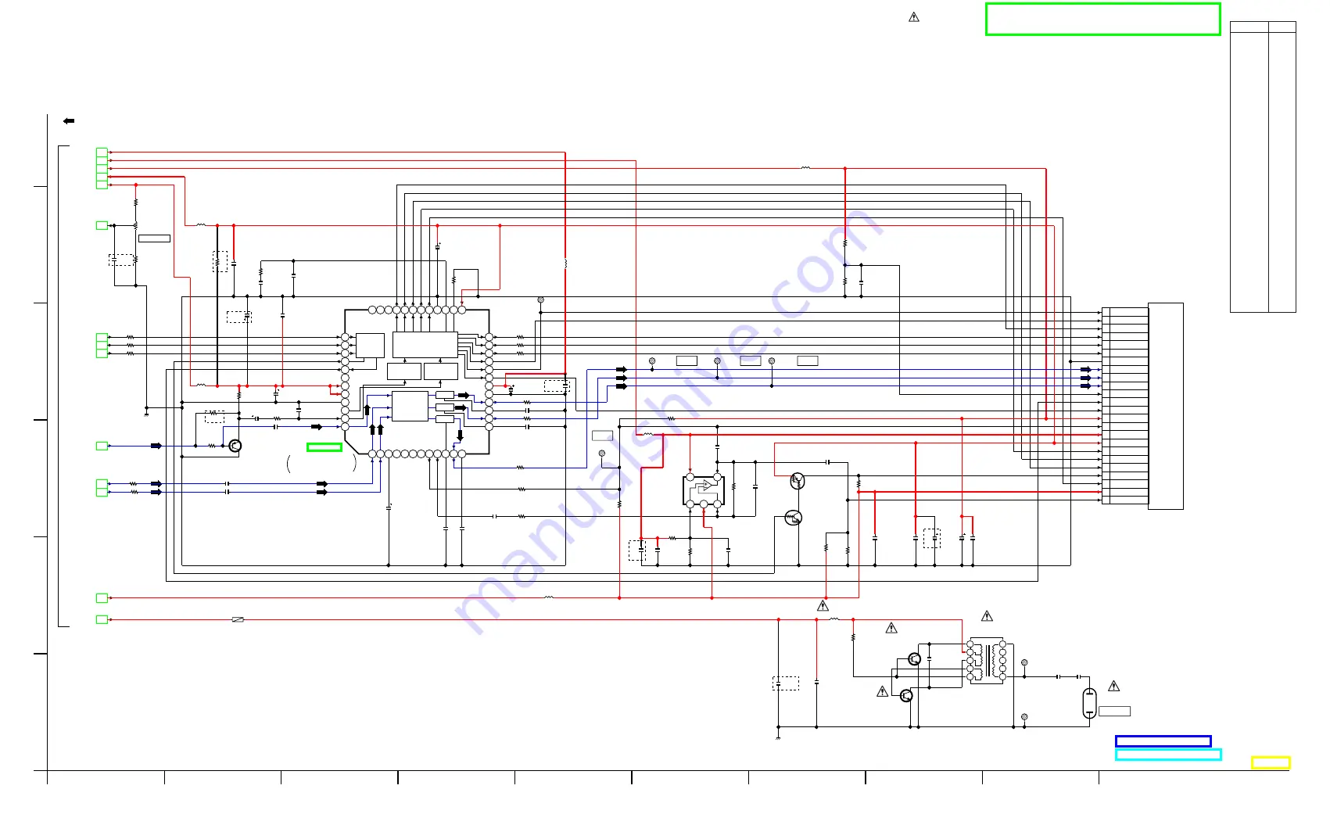Select the lower digital transistor right of op-amp

(x=794, y=518)
